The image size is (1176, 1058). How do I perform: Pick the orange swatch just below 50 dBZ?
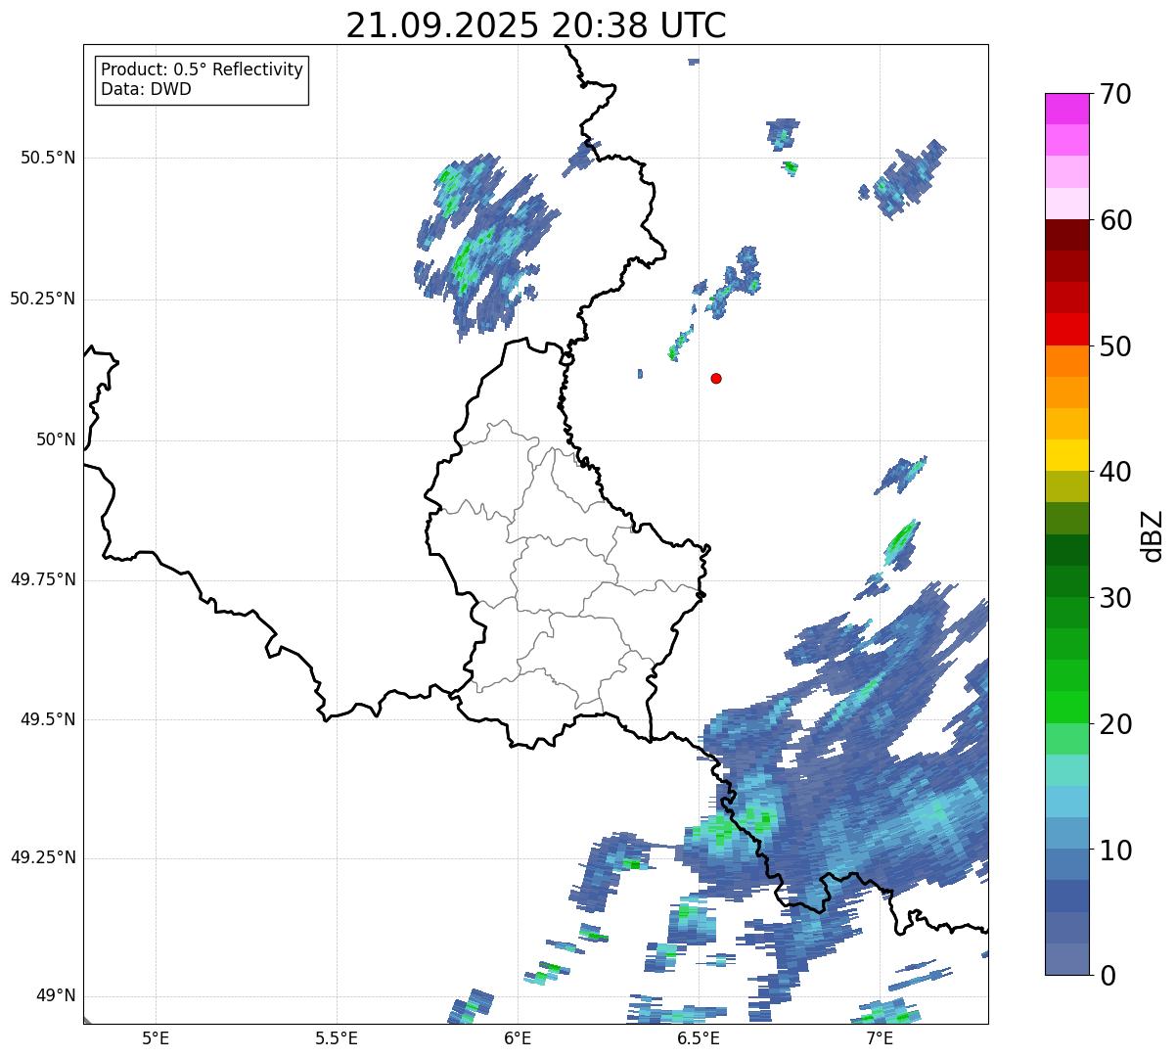pos(1066,361)
